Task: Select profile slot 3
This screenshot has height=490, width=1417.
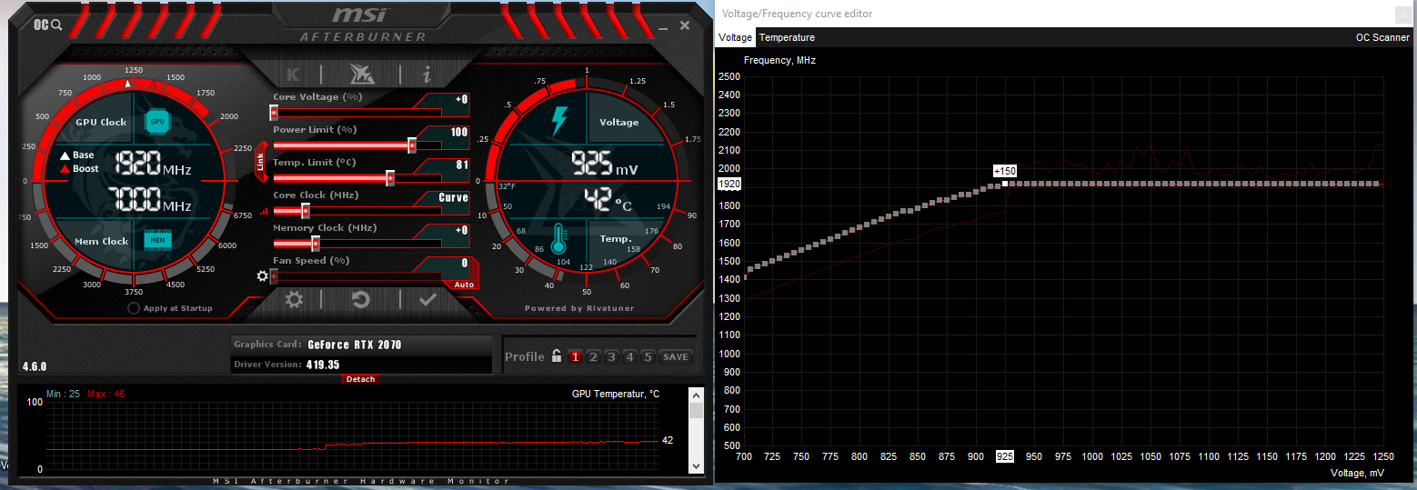Action: 611,356
